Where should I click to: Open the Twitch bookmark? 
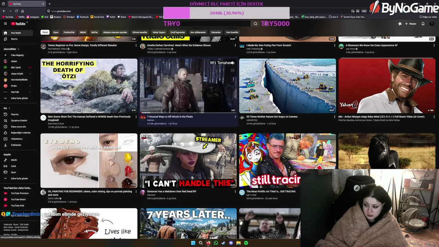pyautogui.click(x=111, y=17)
